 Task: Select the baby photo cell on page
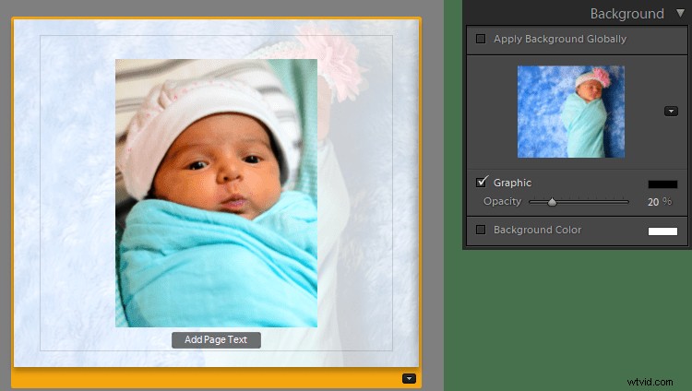coord(216,194)
